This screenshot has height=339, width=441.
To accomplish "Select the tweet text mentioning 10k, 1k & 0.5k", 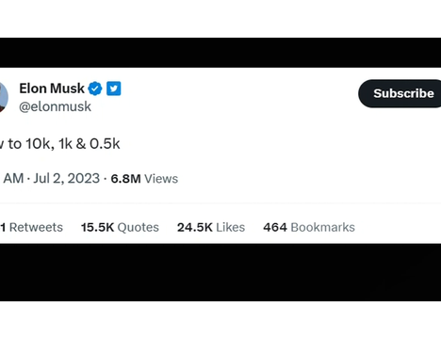I will coord(60,144).
